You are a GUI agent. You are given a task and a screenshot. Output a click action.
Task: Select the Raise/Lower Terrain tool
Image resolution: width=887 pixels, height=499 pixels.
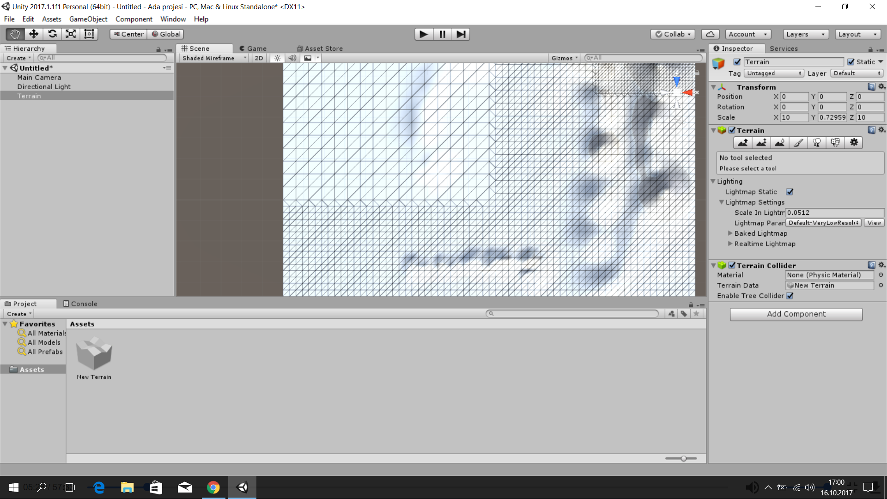tap(742, 143)
